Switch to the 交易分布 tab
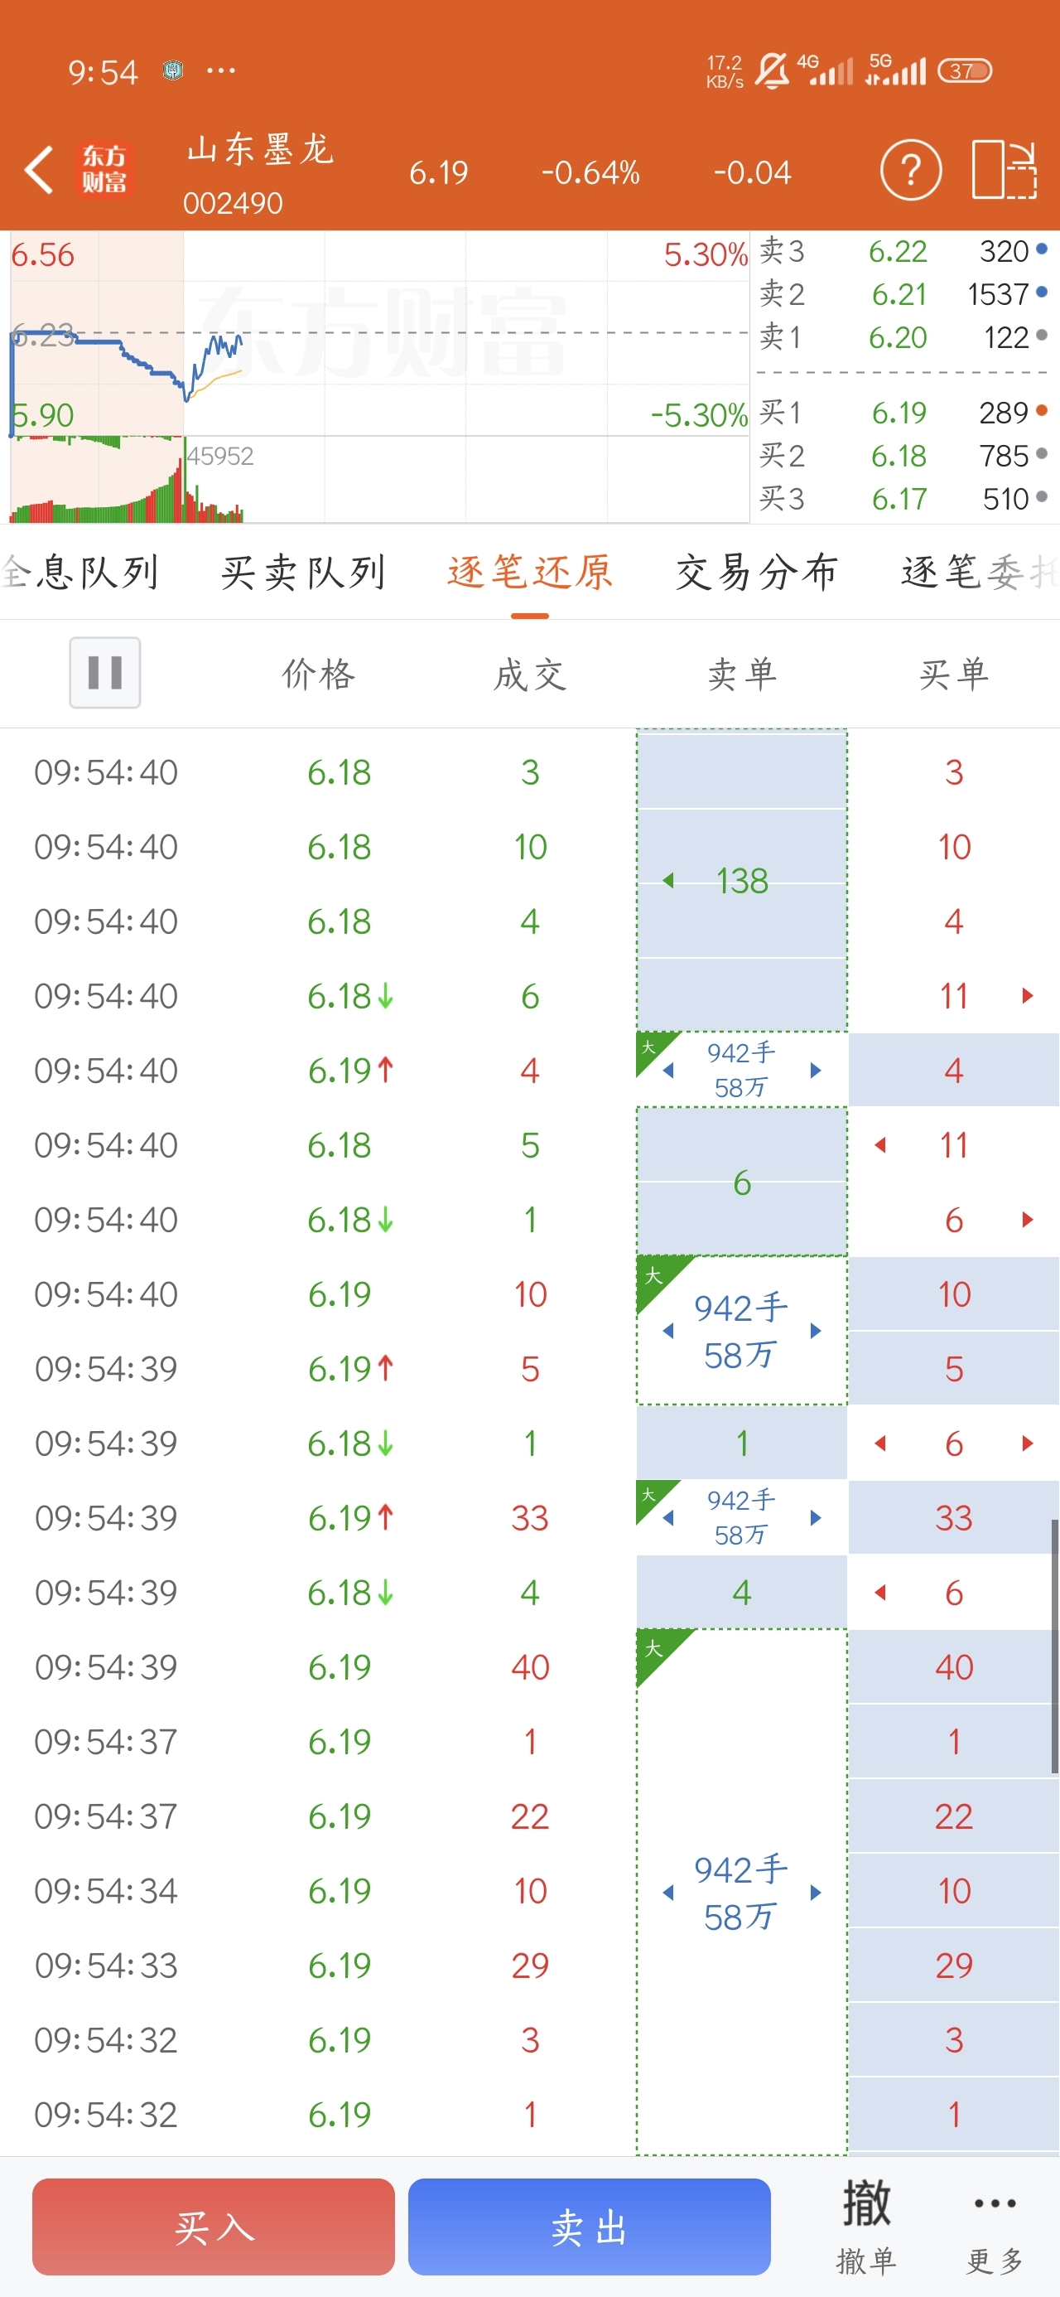 click(x=756, y=573)
